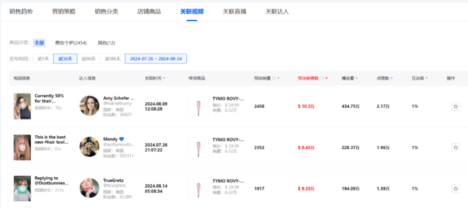The width and height of the screenshot is (468, 209).
Task: Favorite the Amy Schafer video with star icon
Action: pos(455,106)
